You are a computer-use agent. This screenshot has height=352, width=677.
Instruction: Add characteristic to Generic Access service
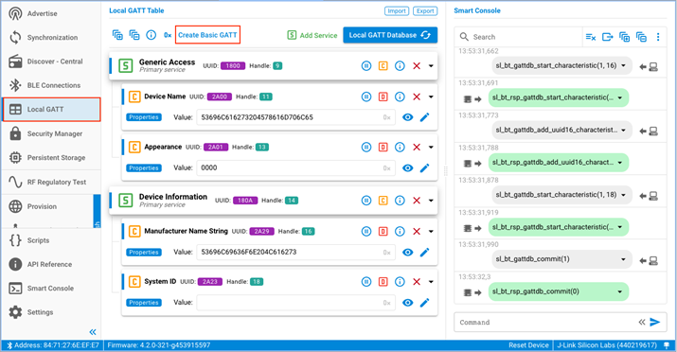[x=383, y=66]
